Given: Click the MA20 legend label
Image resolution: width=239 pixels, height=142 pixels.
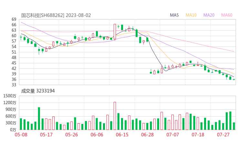Looking at the screenshot, I should [x=209, y=15].
